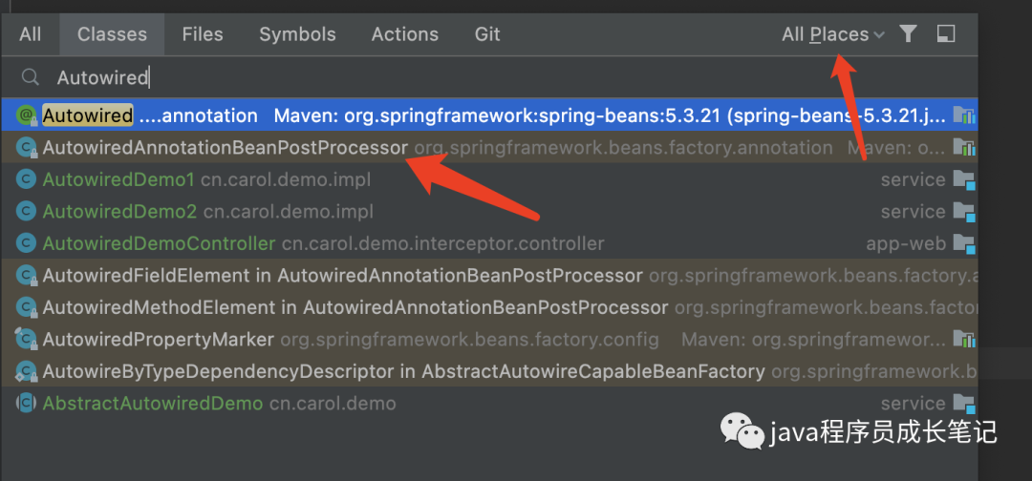Screen dimensions: 1032x481
Task: Click the search magnifier icon
Action: (31, 77)
